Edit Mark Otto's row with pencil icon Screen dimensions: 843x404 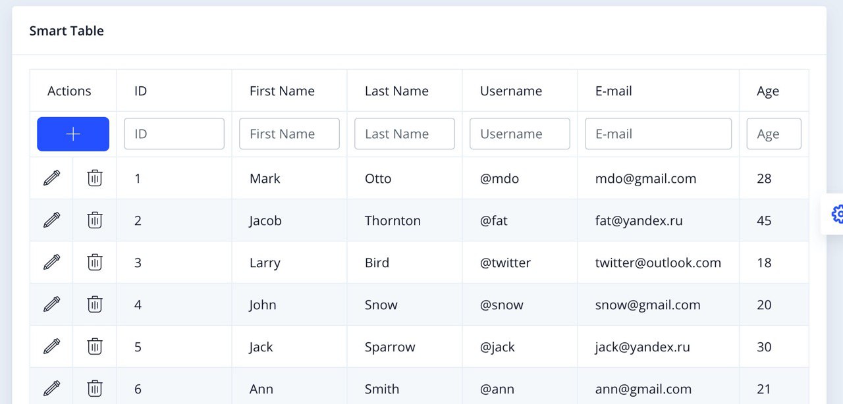point(51,178)
